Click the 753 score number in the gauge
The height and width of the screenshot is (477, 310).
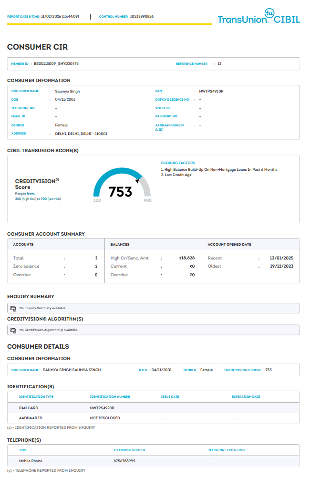(x=120, y=192)
